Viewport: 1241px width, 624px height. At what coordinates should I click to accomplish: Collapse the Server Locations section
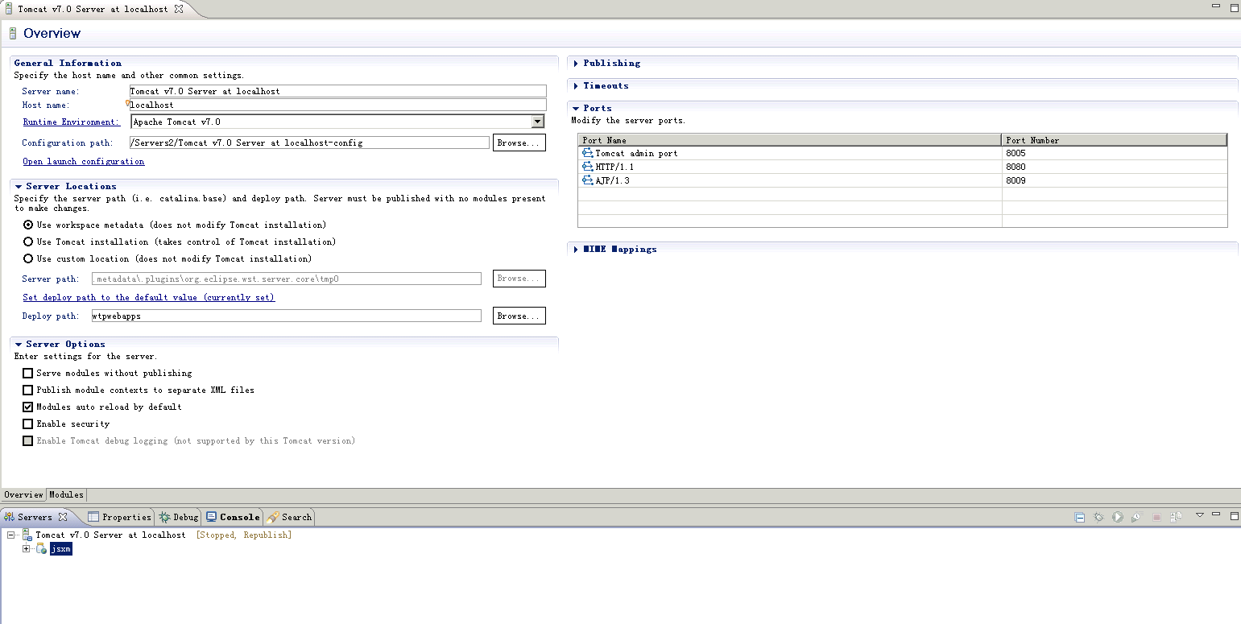pos(19,186)
